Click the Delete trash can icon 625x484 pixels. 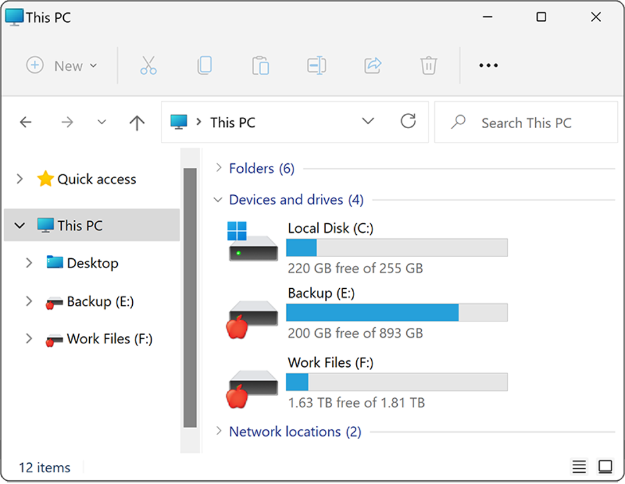tap(428, 65)
